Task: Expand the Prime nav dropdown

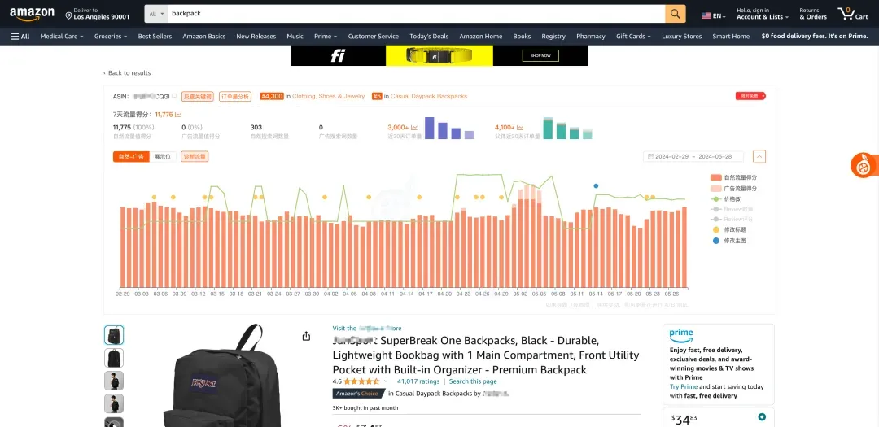Action: pos(325,37)
